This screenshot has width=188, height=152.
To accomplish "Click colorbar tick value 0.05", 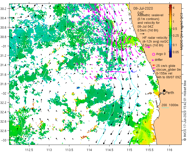I will pyautogui.click(x=176, y=52).
